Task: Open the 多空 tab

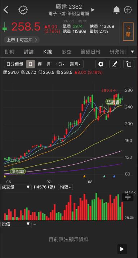Action: [x=67, y=52]
